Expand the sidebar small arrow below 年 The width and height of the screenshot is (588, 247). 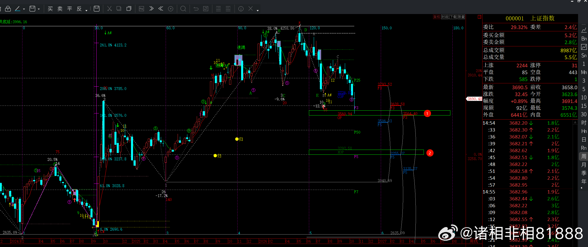coord(581,188)
